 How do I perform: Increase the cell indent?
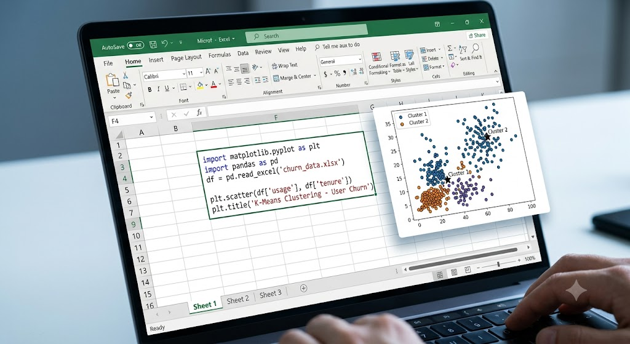point(265,79)
